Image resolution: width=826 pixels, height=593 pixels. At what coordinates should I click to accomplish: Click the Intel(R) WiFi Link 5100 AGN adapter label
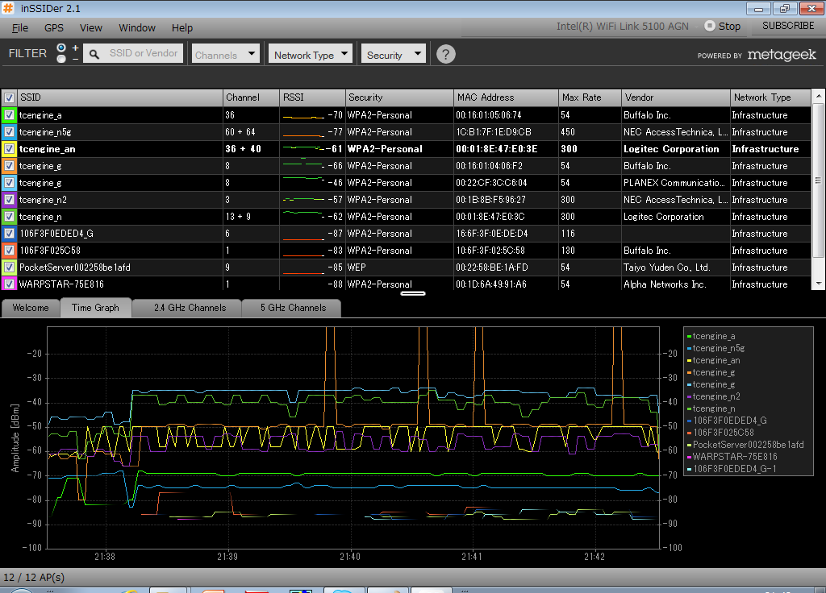click(622, 27)
